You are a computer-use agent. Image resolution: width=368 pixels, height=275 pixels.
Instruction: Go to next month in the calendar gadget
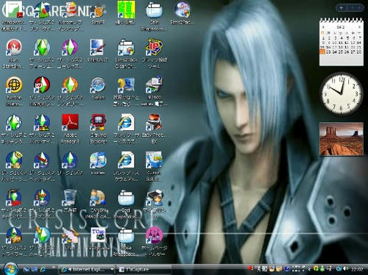pyautogui.click(x=359, y=27)
